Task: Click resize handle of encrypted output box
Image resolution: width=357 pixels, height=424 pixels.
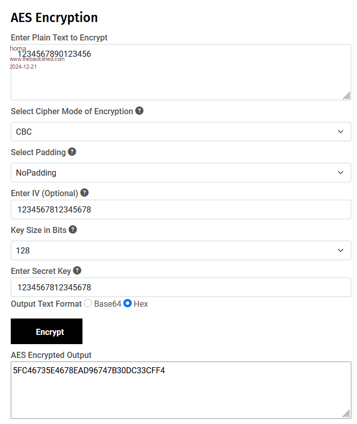Action: pos(347,414)
